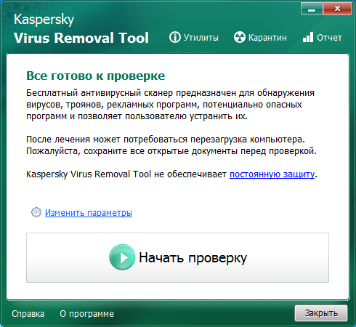Open the Изменить параметры link
This screenshot has width=356, height=327.
click(x=89, y=213)
